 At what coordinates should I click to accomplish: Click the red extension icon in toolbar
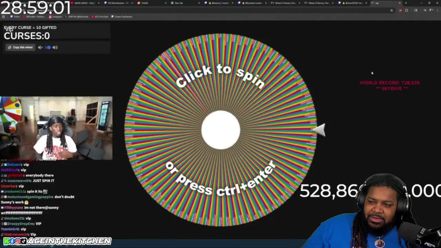(x=400, y=10)
